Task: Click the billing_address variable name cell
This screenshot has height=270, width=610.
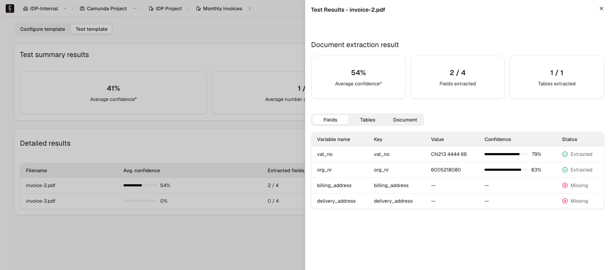Action: [334, 185]
